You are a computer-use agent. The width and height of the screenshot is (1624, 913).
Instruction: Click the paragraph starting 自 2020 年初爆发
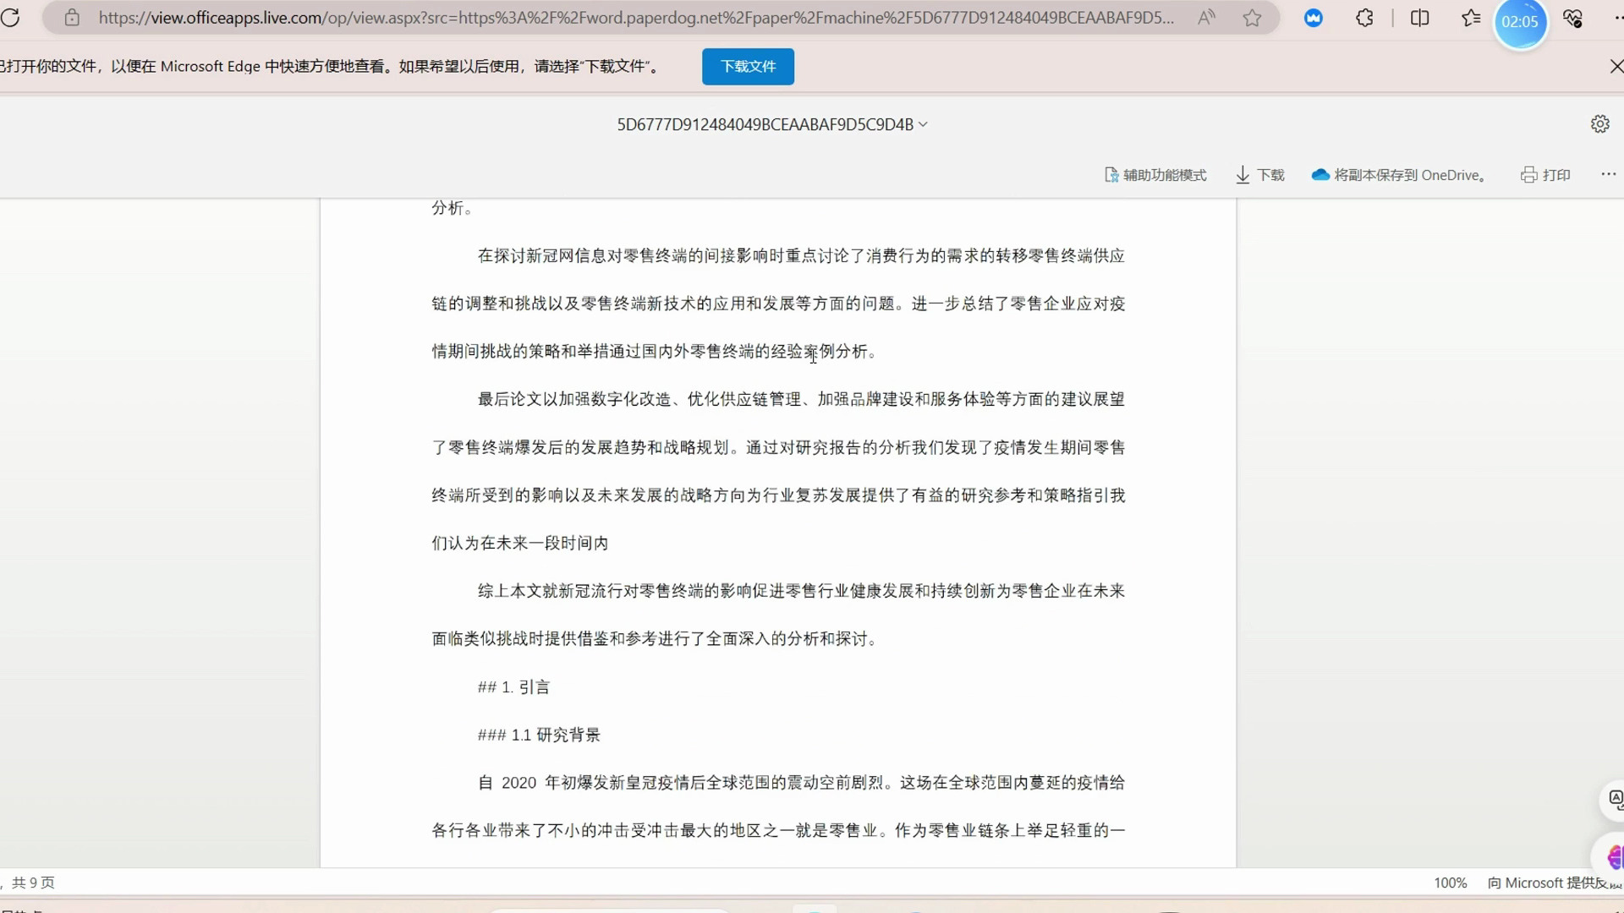778,806
